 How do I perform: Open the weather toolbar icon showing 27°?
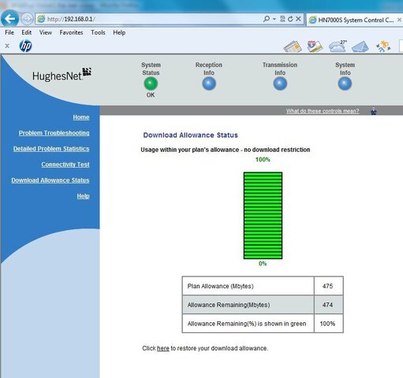click(338, 46)
